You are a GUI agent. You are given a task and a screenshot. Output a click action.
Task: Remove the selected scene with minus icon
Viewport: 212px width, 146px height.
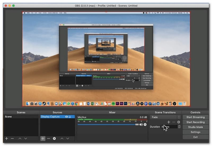pos(12,138)
